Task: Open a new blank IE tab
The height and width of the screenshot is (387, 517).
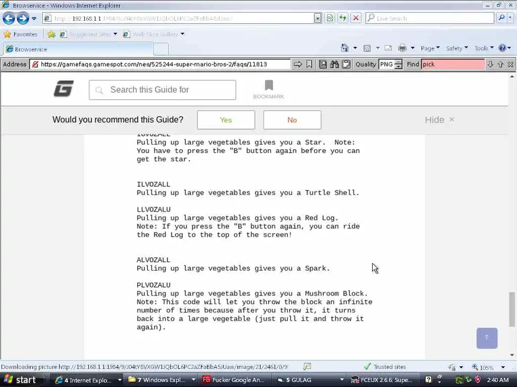Action: [x=161, y=49]
